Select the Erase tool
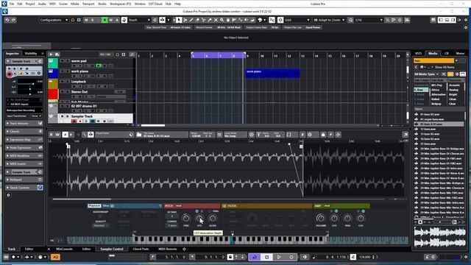The image size is (471, 265). [x=197, y=20]
